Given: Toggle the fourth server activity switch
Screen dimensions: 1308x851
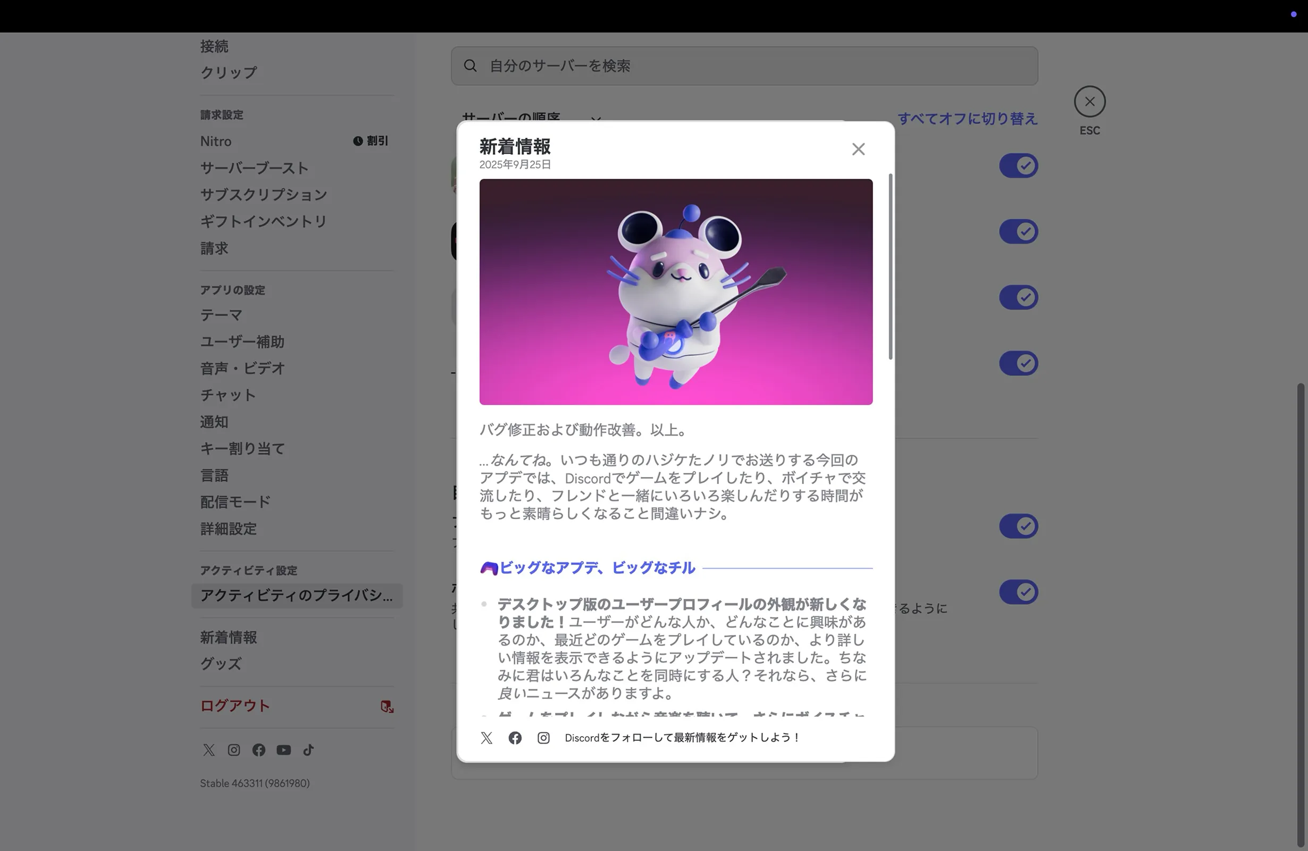Looking at the screenshot, I should tap(1018, 363).
